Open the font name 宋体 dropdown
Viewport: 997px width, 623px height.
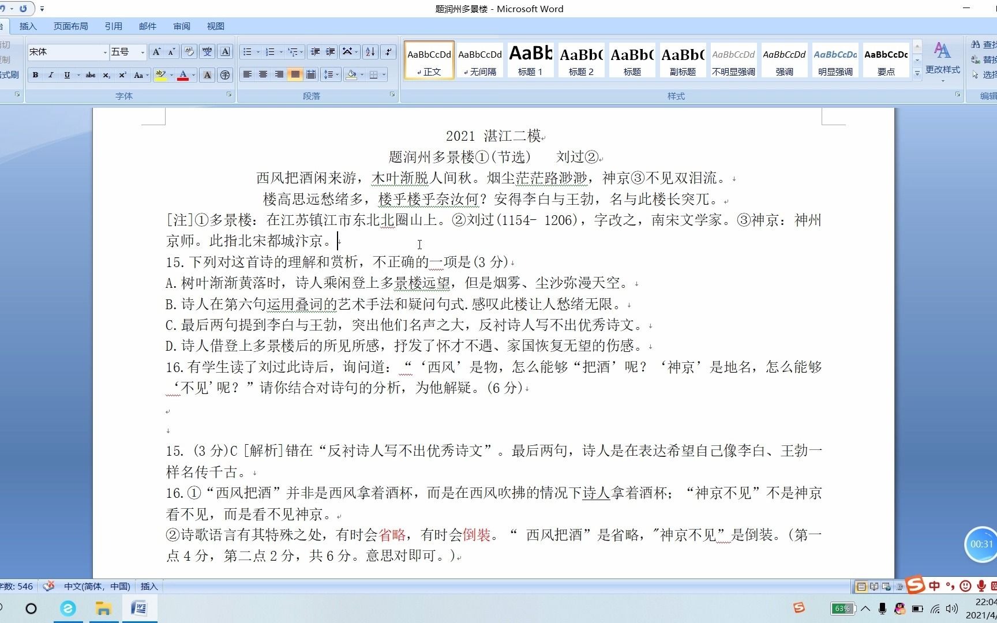(105, 52)
